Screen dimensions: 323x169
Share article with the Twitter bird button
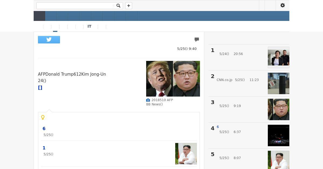pos(49,40)
